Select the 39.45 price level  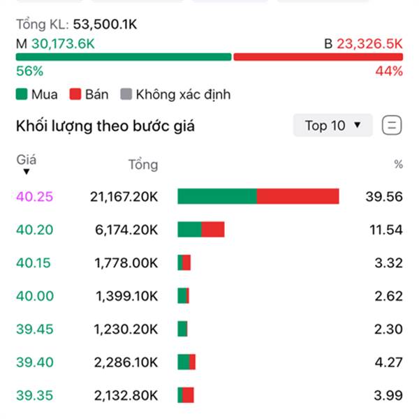point(35,329)
